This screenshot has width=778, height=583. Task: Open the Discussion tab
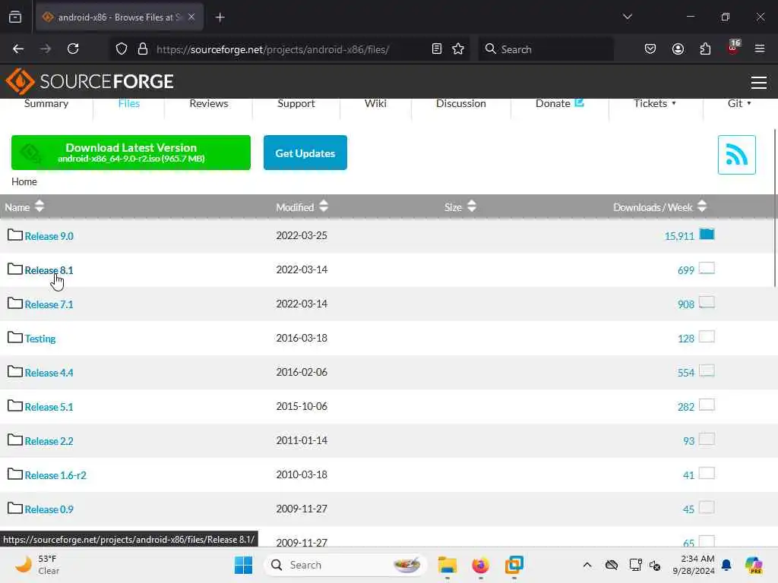tap(461, 103)
